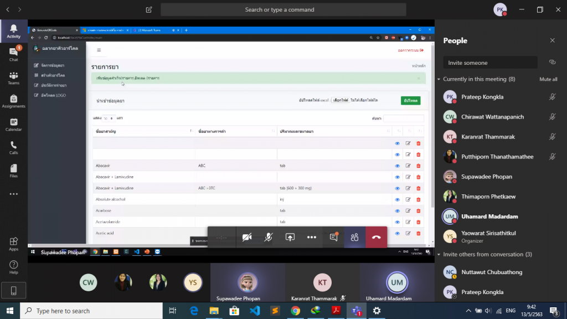Open Activity in the Teams sidebar
The height and width of the screenshot is (319, 567).
(x=14, y=31)
